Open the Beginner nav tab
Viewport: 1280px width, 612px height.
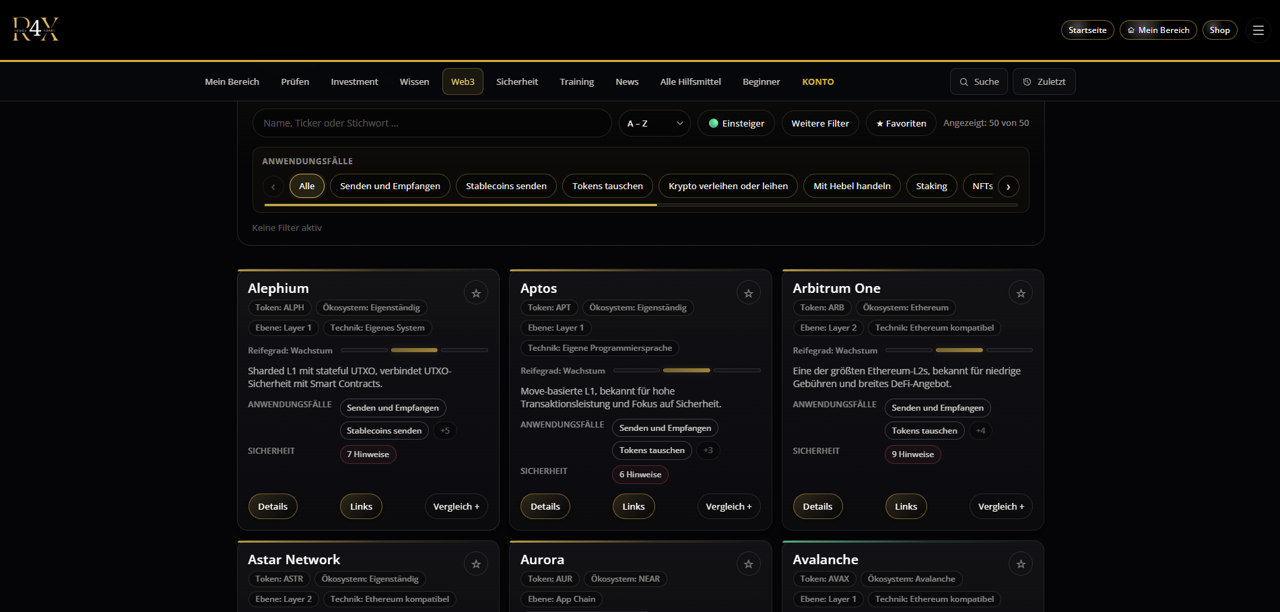[x=761, y=81]
